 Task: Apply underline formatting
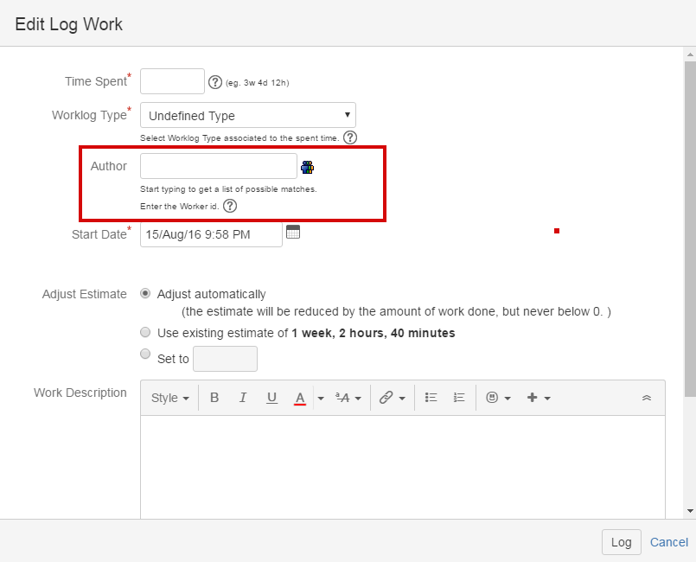point(271,398)
